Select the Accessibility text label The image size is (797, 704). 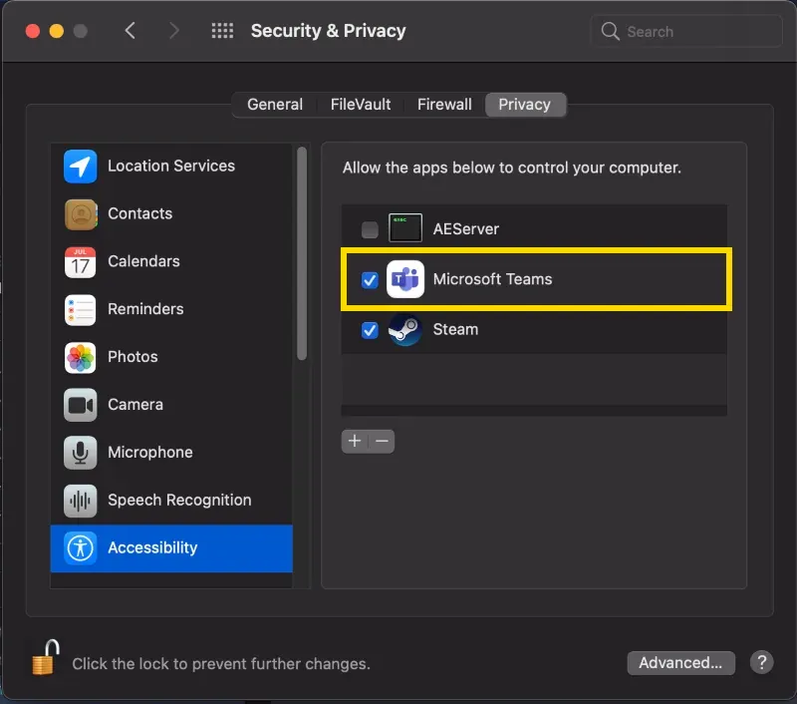coord(152,548)
